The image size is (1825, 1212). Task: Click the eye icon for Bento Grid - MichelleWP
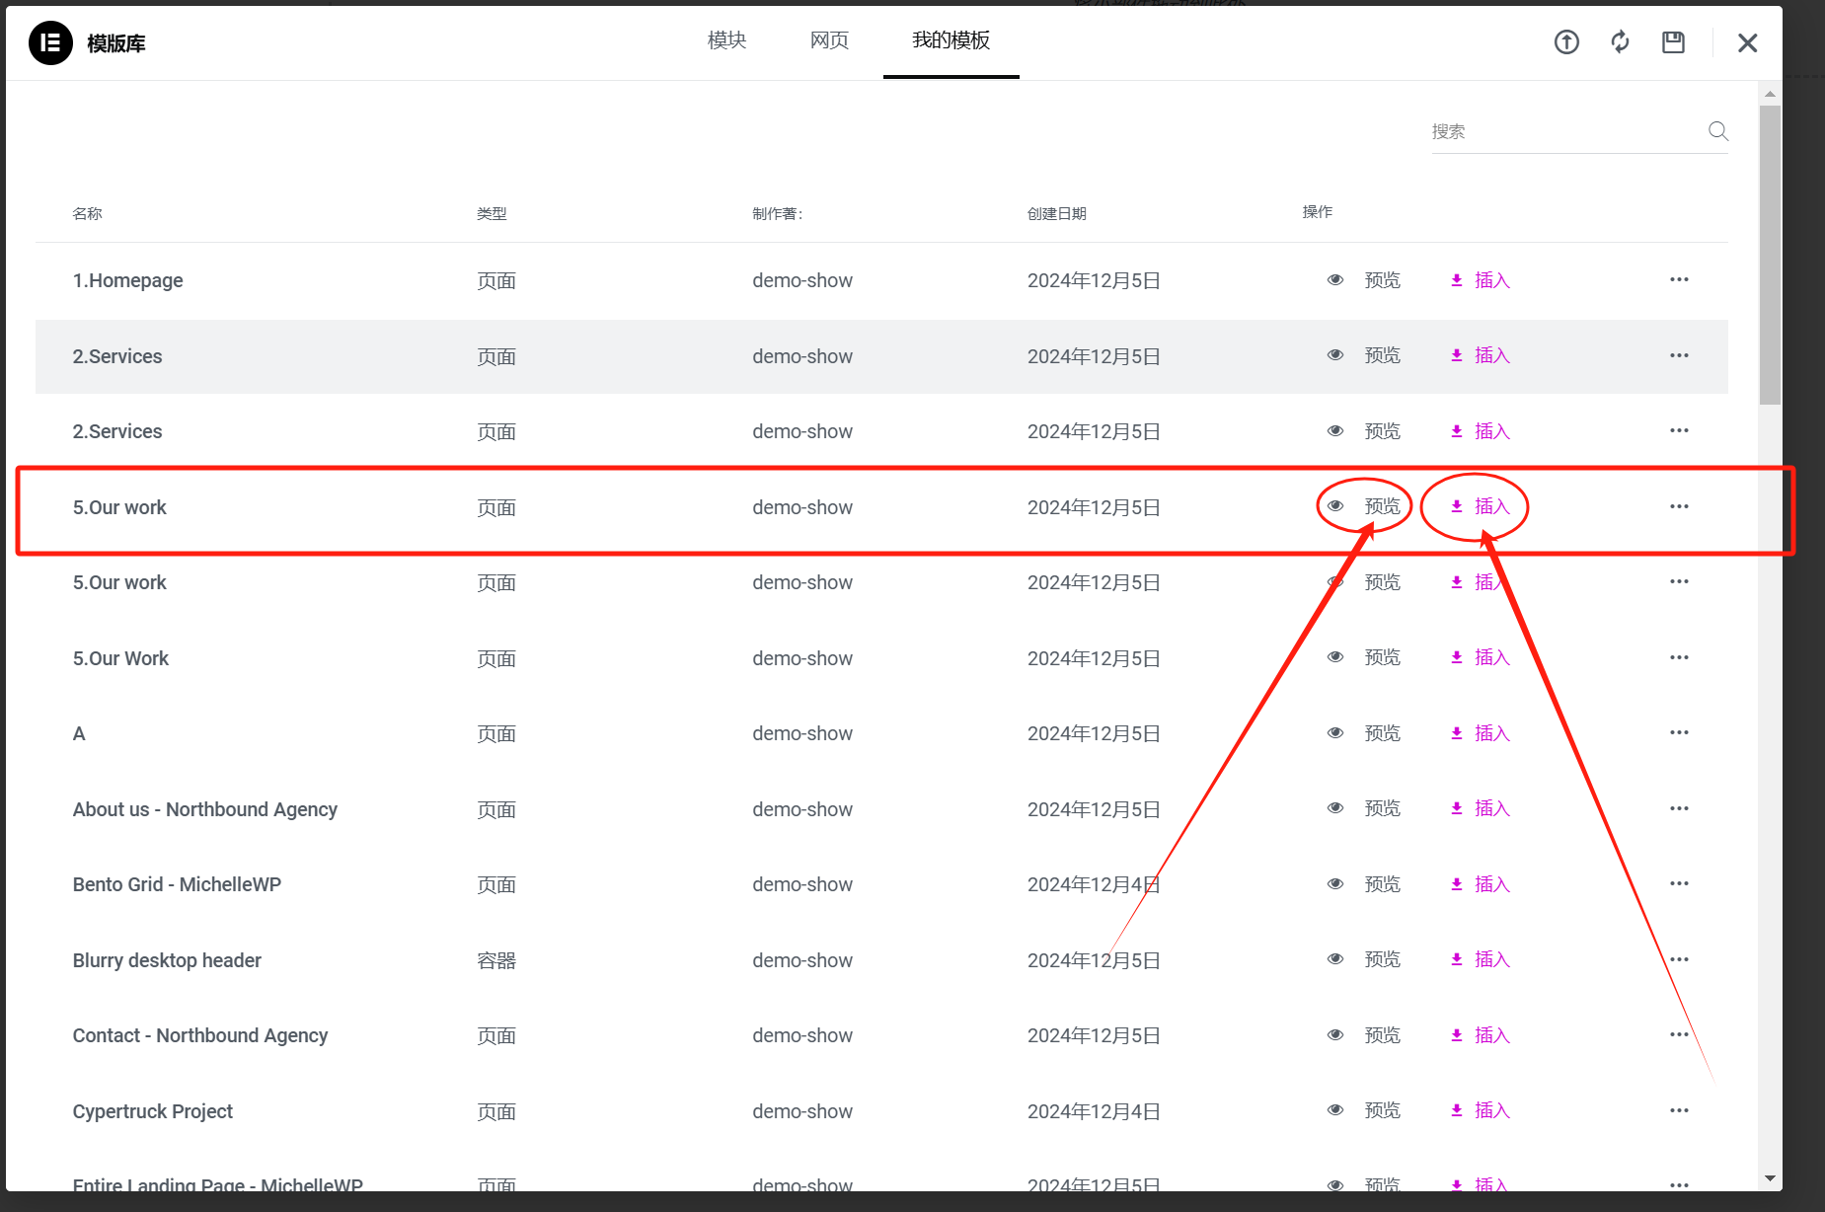(x=1334, y=883)
